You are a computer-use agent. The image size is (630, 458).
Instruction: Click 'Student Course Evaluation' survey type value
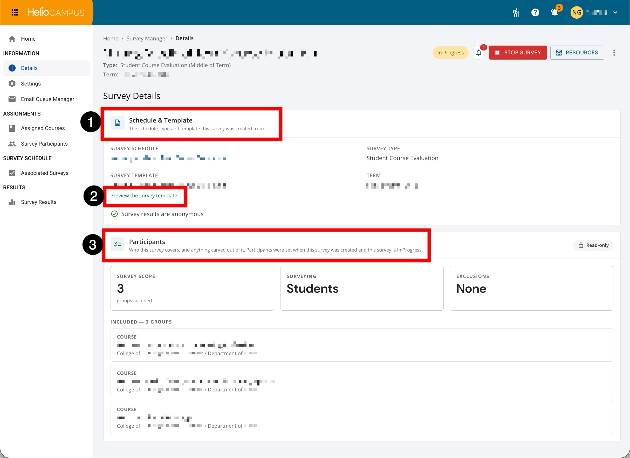pyautogui.click(x=402, y=158)
